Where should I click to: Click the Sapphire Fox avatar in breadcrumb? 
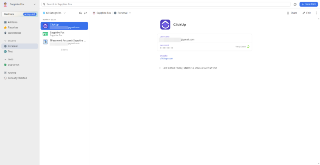[94, 13]
